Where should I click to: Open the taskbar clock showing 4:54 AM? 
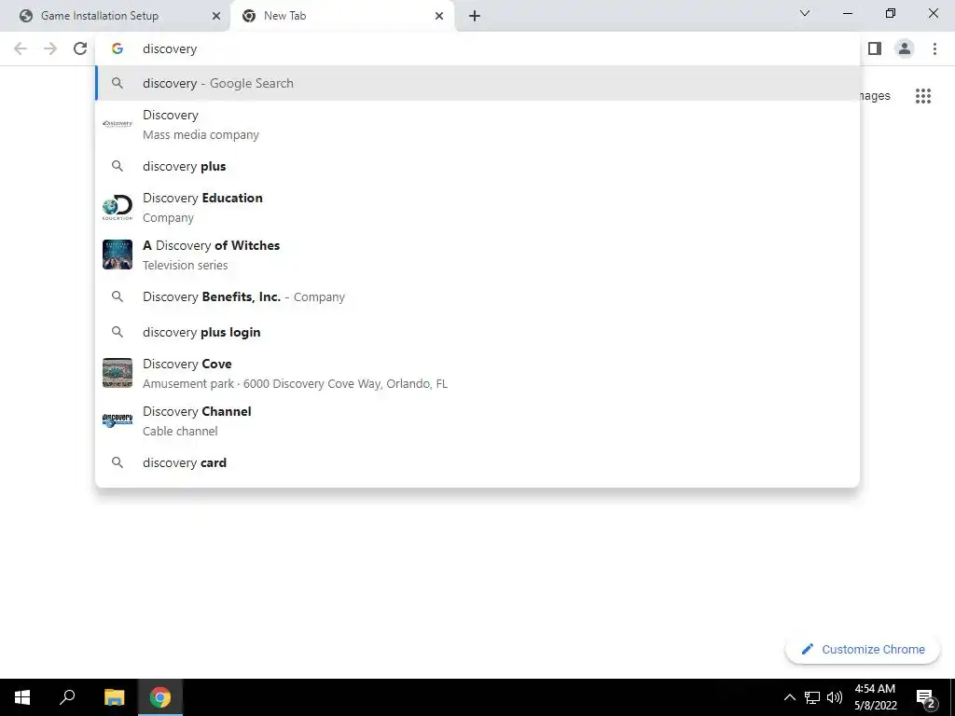point(875,697)
